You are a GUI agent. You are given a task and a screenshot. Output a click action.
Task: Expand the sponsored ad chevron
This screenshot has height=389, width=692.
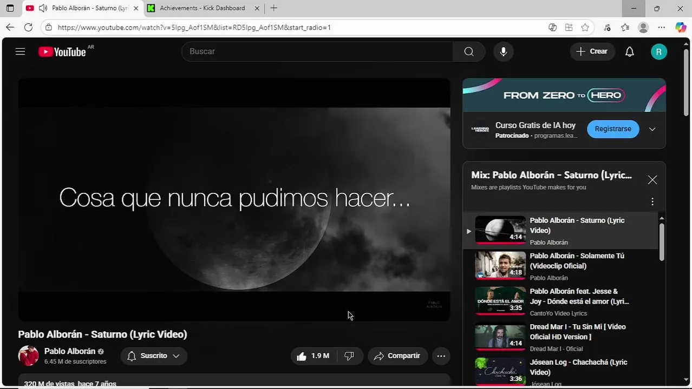(652, 129)
